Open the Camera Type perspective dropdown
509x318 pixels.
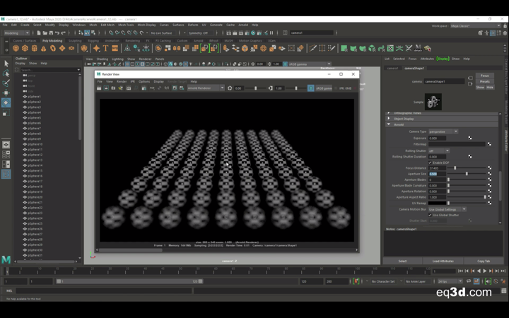(443, 131)
